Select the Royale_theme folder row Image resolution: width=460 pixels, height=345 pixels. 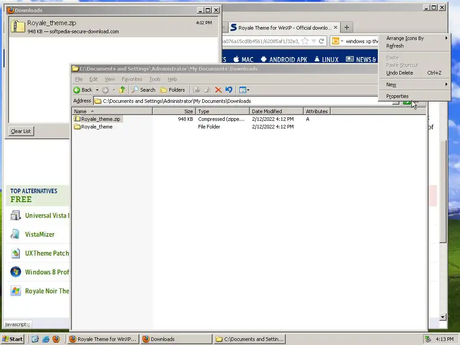[x=97, y=127]
